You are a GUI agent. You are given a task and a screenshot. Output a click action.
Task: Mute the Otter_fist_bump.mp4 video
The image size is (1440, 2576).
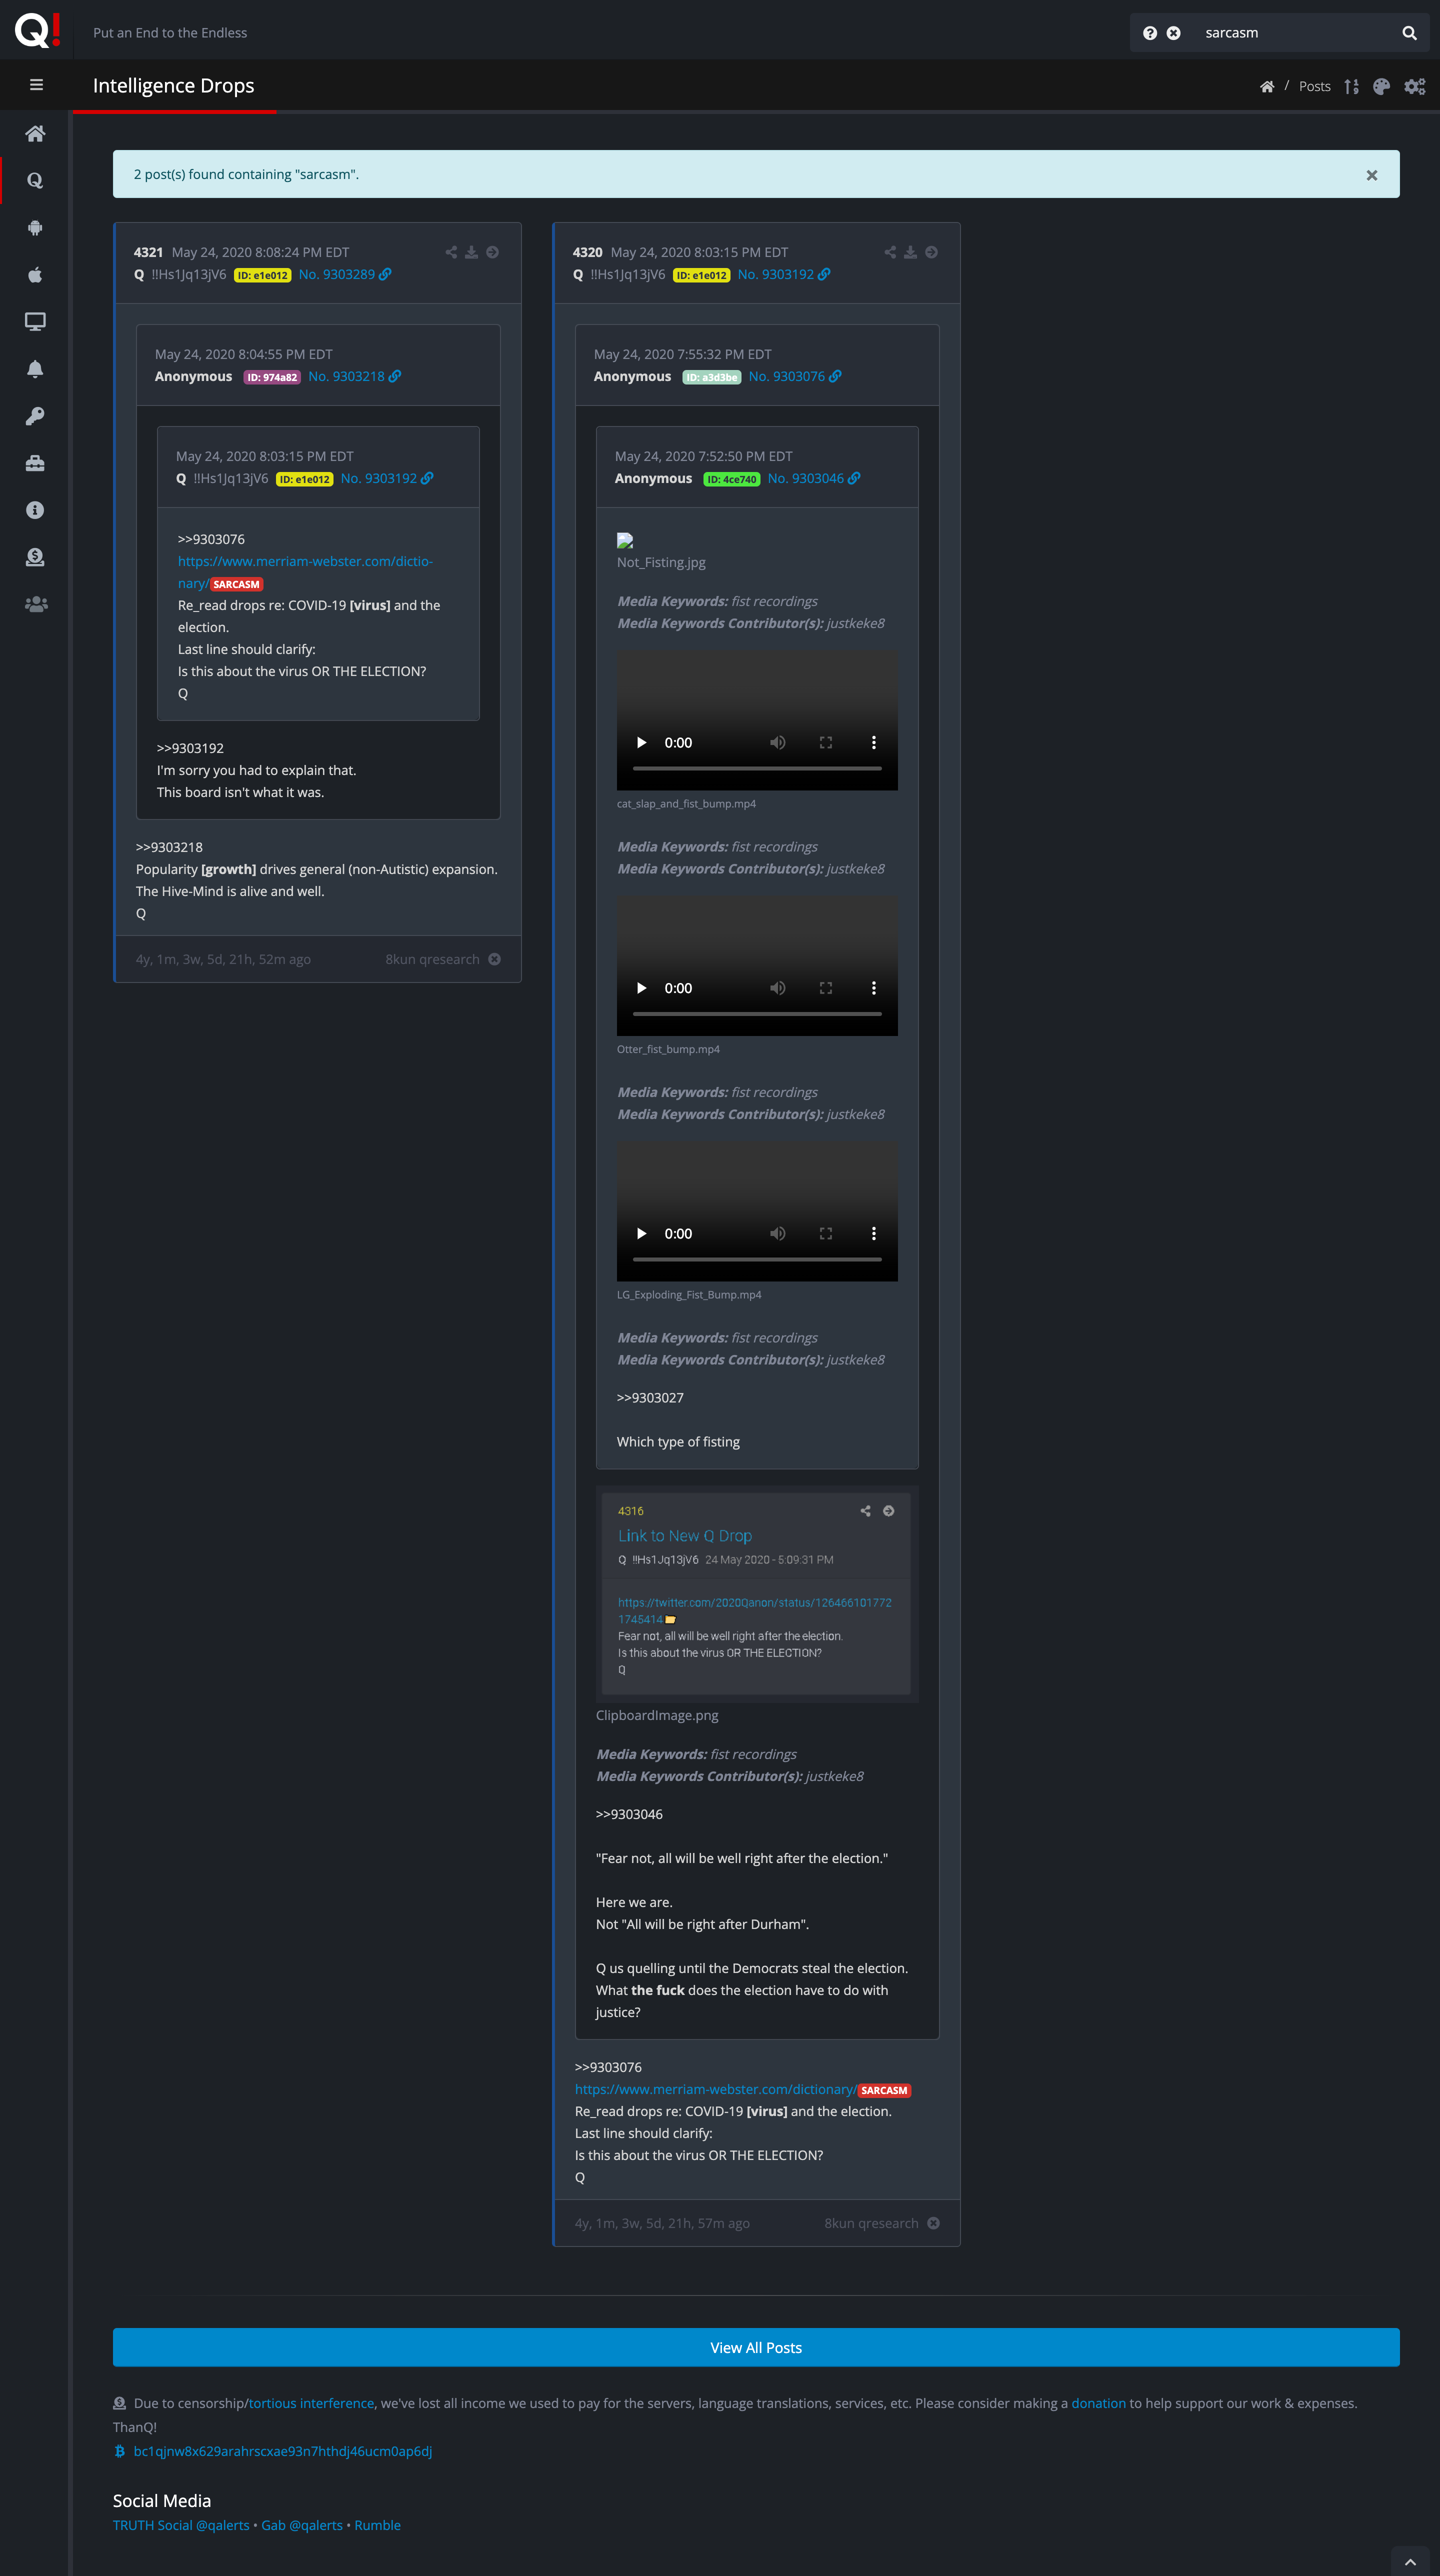coord(777,988)
